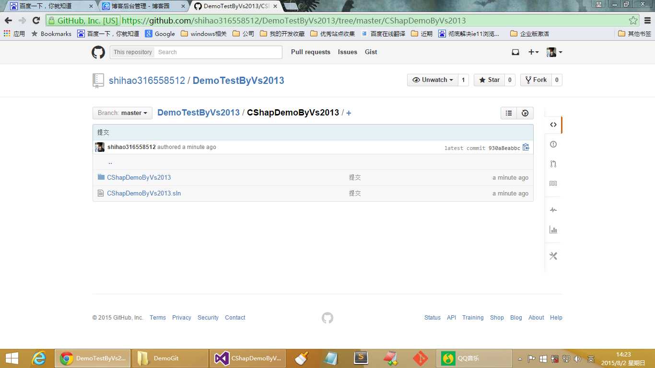Open the QQ音乐 taskbar item
655x368 pixels.
pos(475,358)
